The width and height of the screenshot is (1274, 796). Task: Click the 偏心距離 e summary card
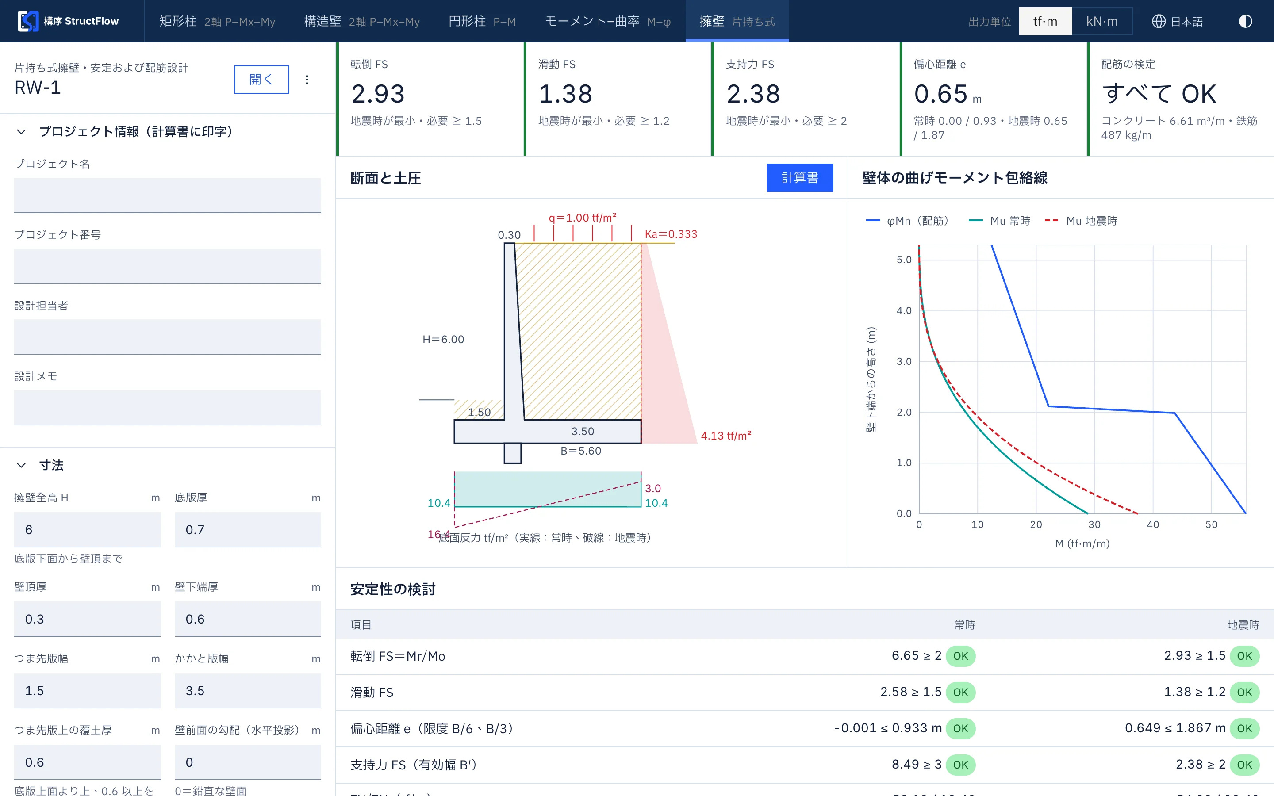[x=994, y=99]
